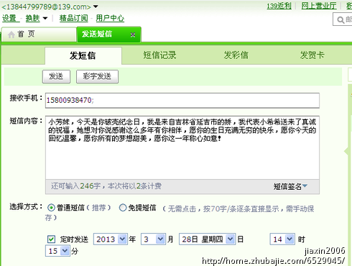Switch to 发贺卡 tab
The width and height of the screenshot is (352, 266).
[312, 55]
